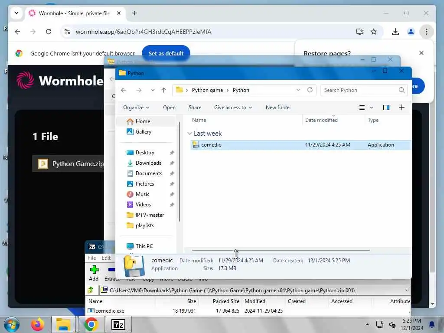Select Python Game.zip file in Wormhole
This screenshot has height=333, width=444.
(x=68, y=163)
